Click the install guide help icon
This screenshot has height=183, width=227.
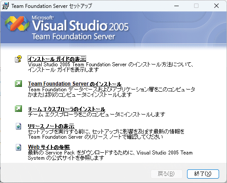18,59
